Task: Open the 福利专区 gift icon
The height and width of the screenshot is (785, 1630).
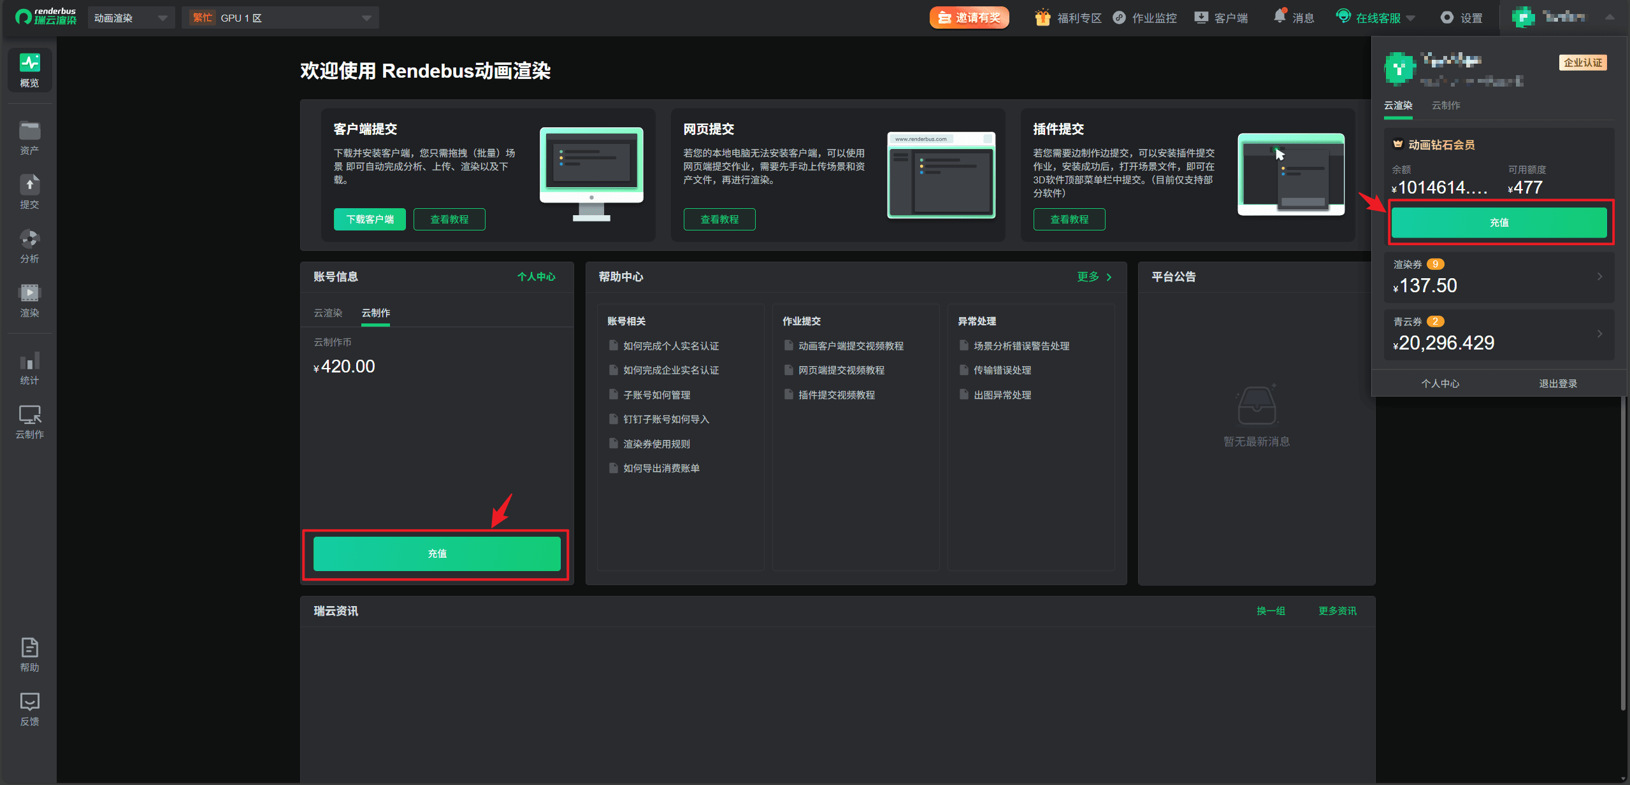Action: (x=1042, y=18)
